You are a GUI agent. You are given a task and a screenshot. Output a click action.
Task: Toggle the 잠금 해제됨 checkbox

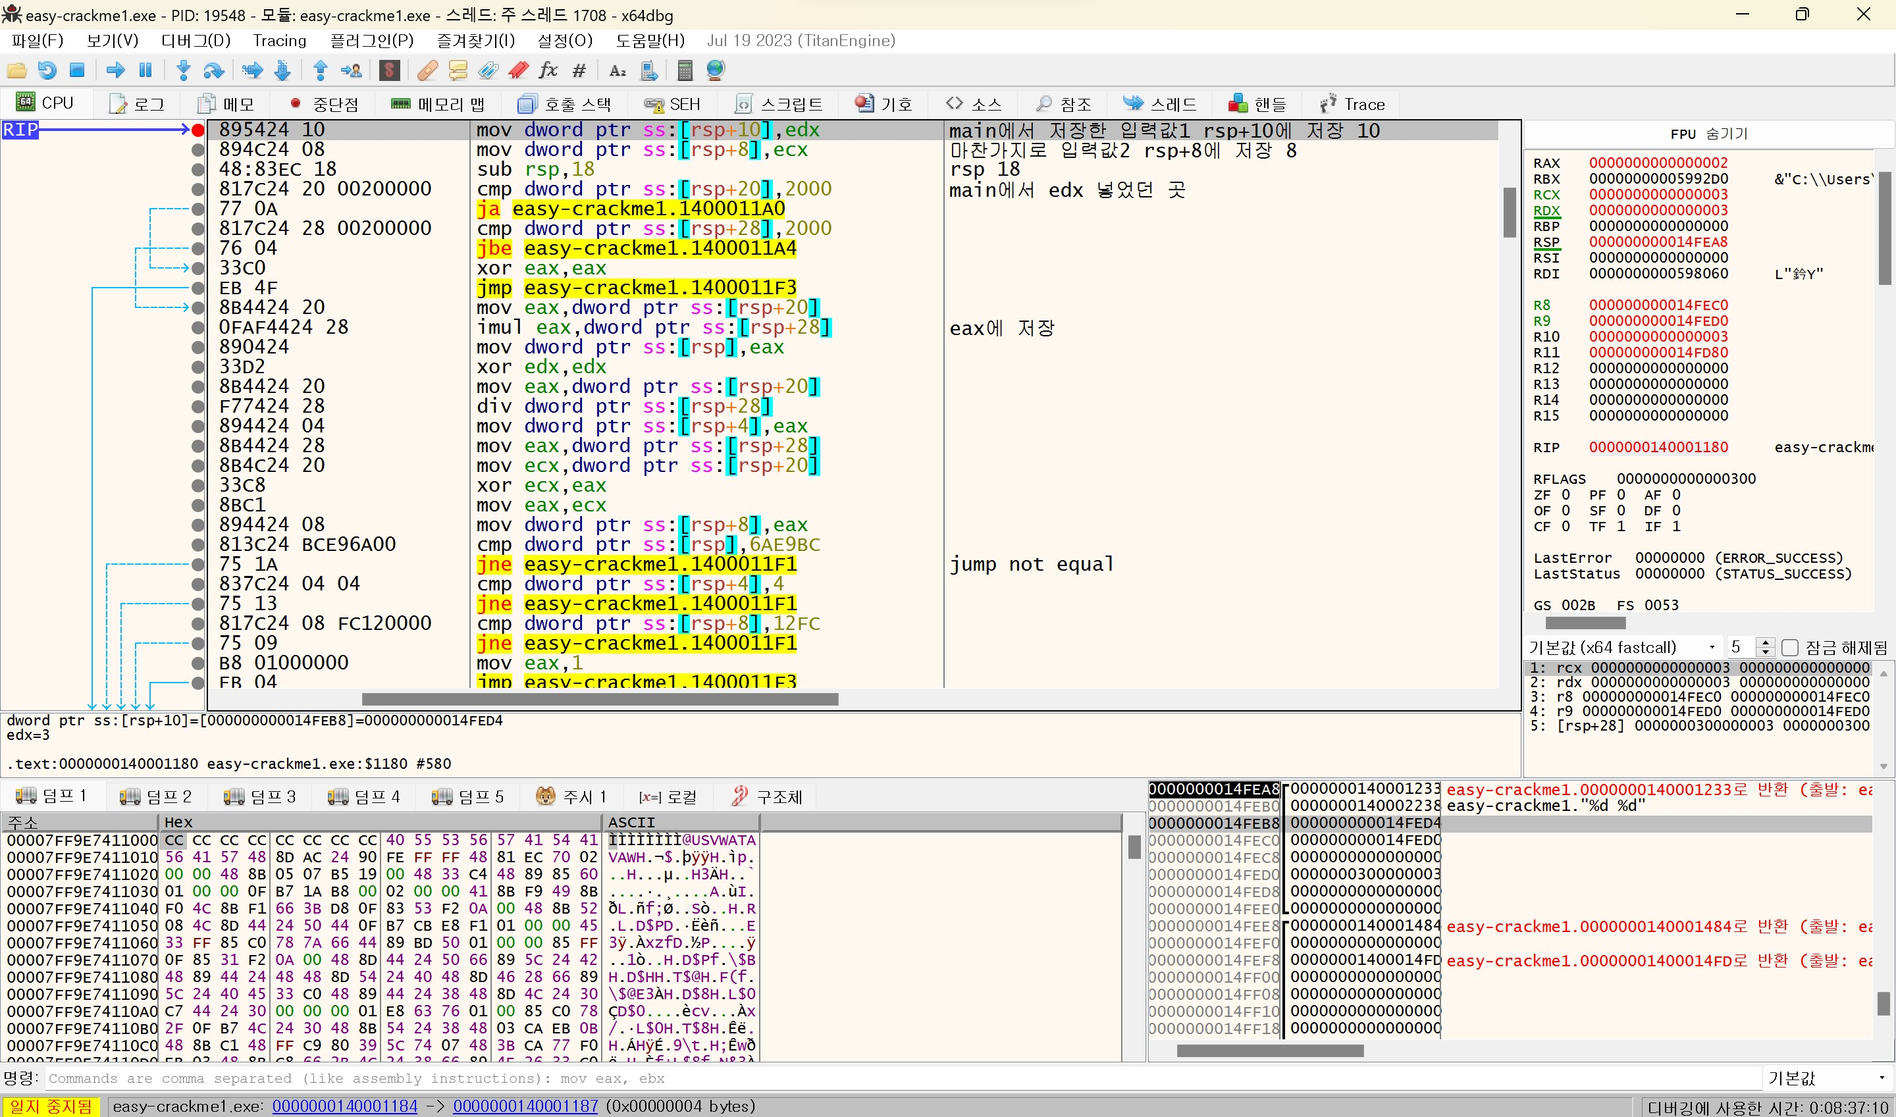[1791, 647]
